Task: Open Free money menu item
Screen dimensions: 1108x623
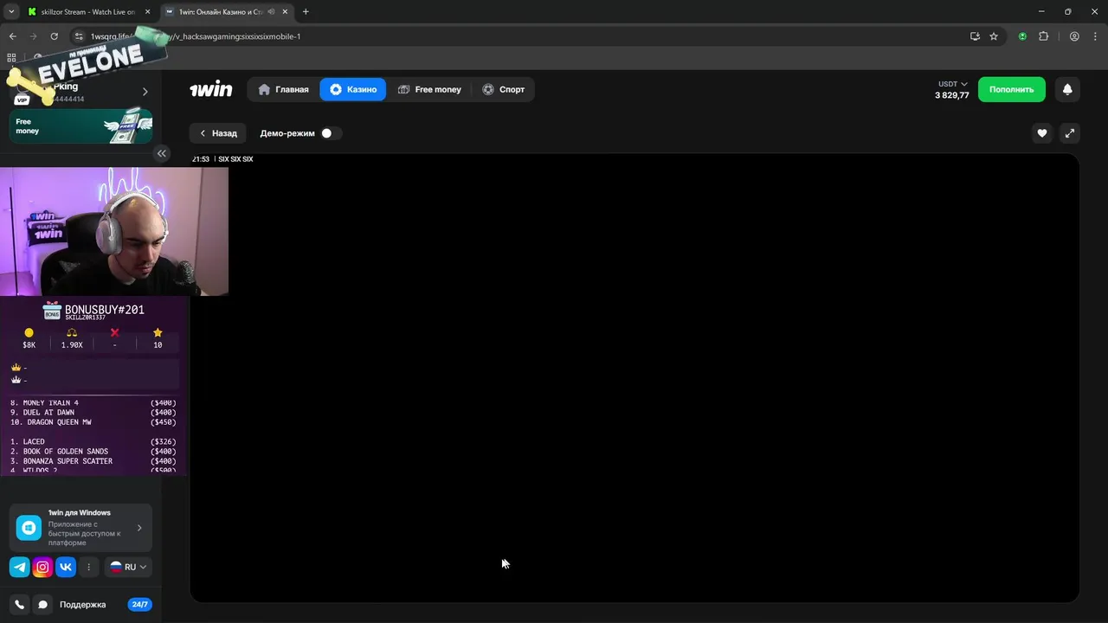Action: pyautogui.click(x=429, y=89)
